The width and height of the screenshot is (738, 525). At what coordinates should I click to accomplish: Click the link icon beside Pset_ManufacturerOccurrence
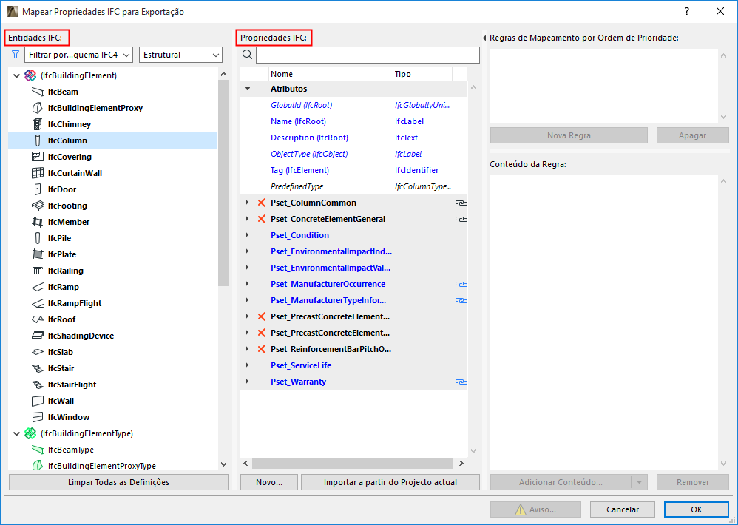[x=461, y=284]
